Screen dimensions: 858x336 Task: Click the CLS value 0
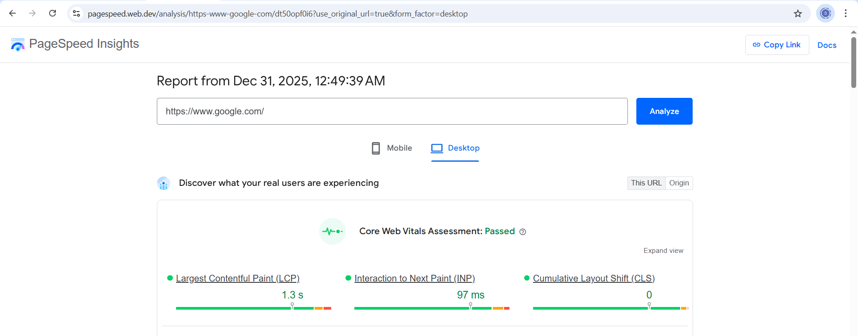tap(649, 295)
